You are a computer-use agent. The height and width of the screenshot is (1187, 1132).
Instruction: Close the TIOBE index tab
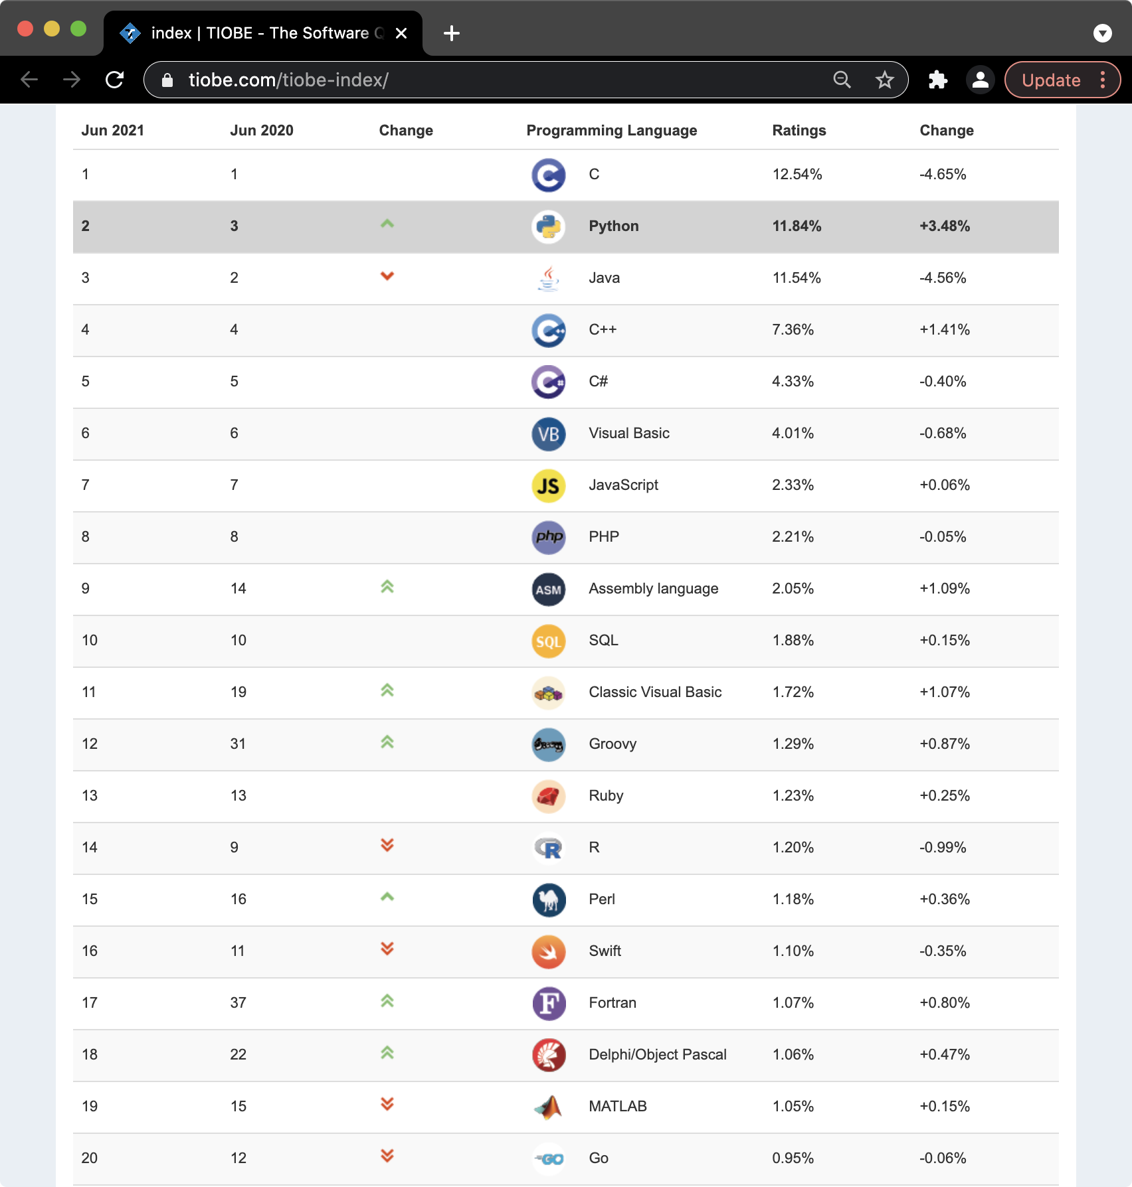click(x=401, y=33)
